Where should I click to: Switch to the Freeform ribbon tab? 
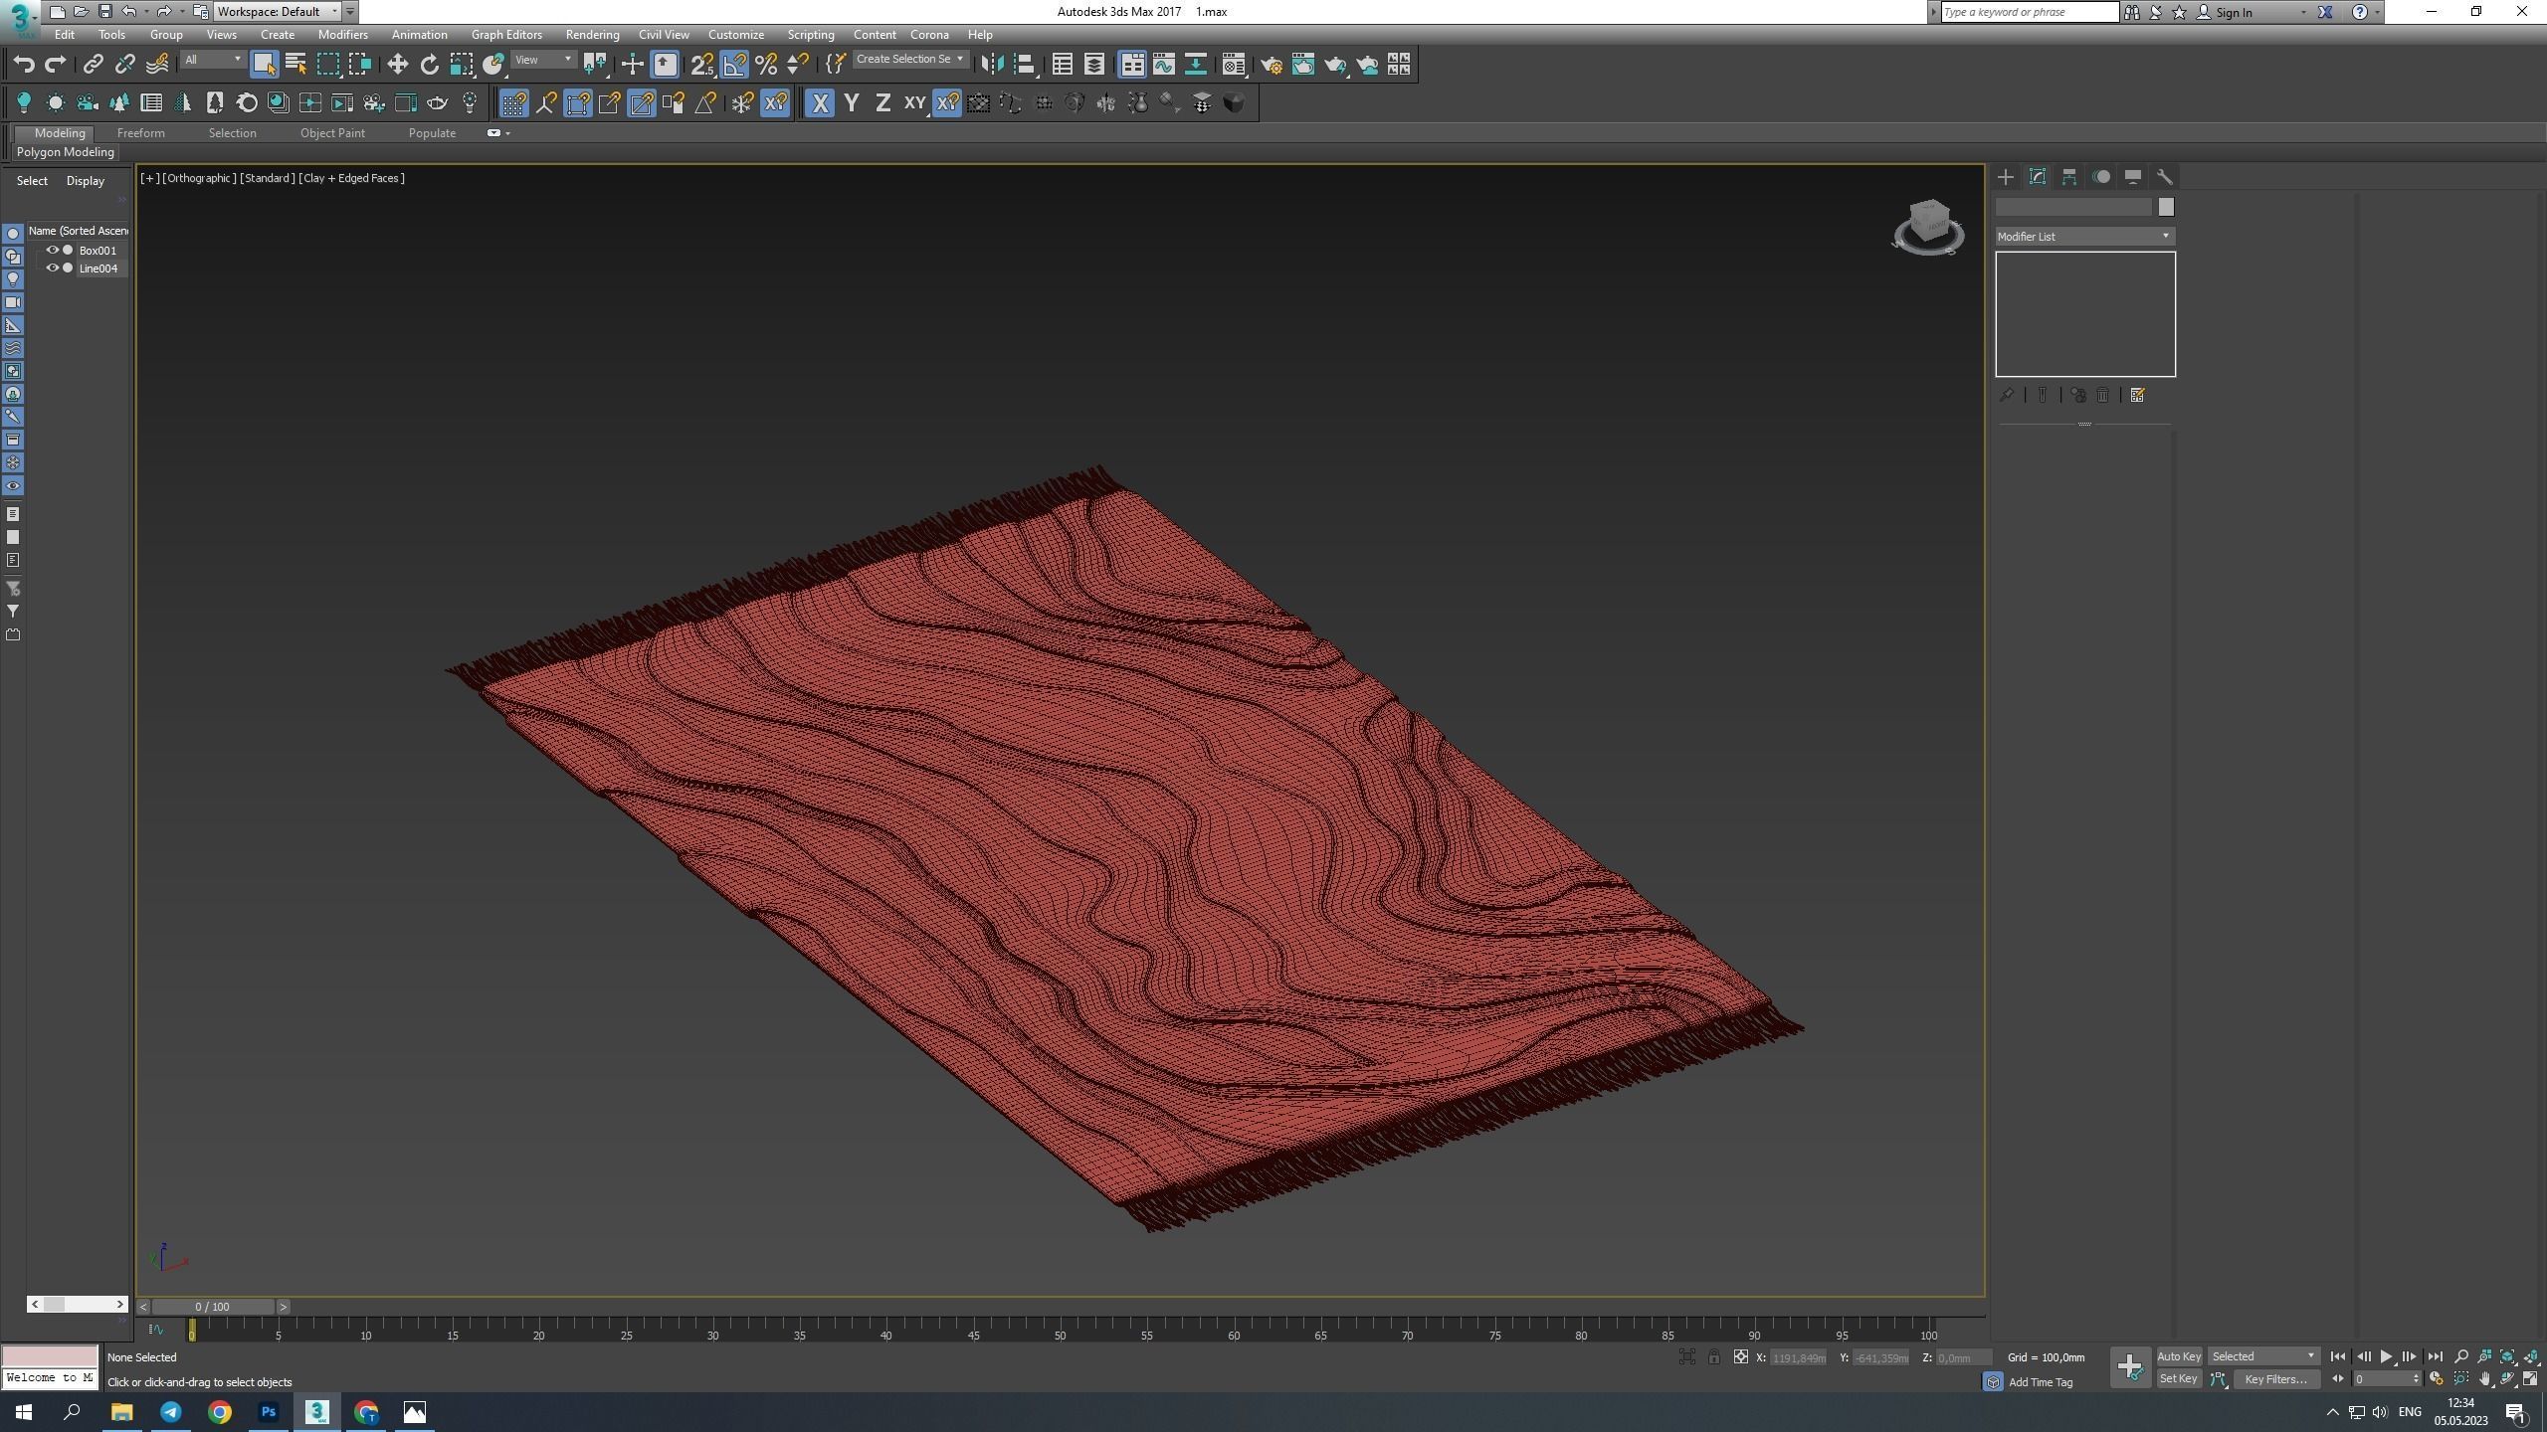tap(140, 133)
